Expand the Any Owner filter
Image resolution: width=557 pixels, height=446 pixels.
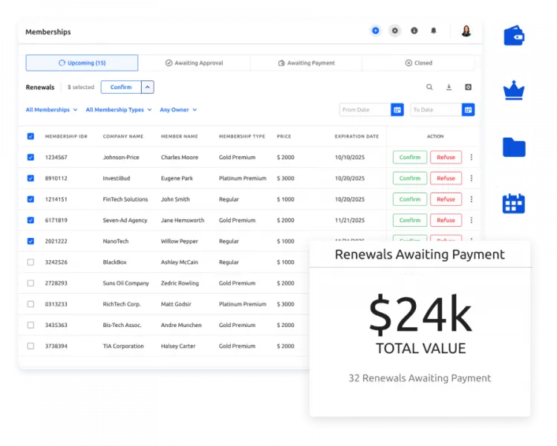(178, 109)
